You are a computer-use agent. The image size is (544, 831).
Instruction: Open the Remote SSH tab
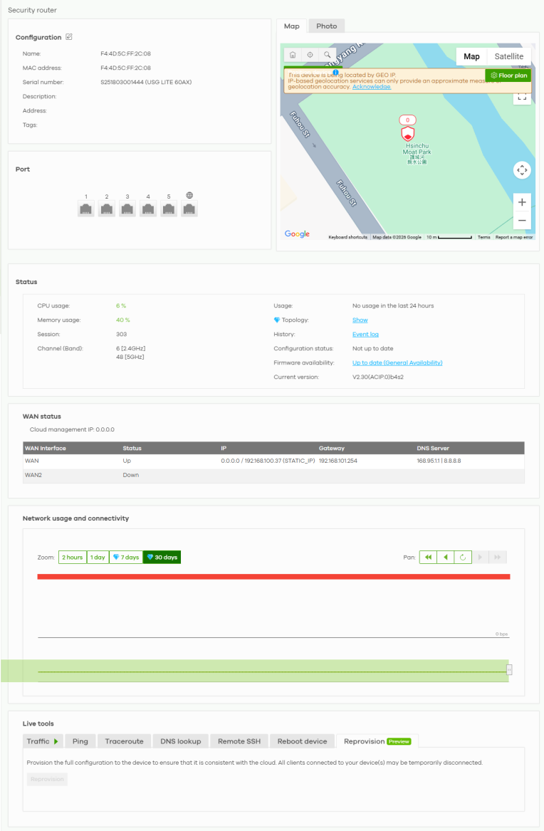tap(239, 741)
